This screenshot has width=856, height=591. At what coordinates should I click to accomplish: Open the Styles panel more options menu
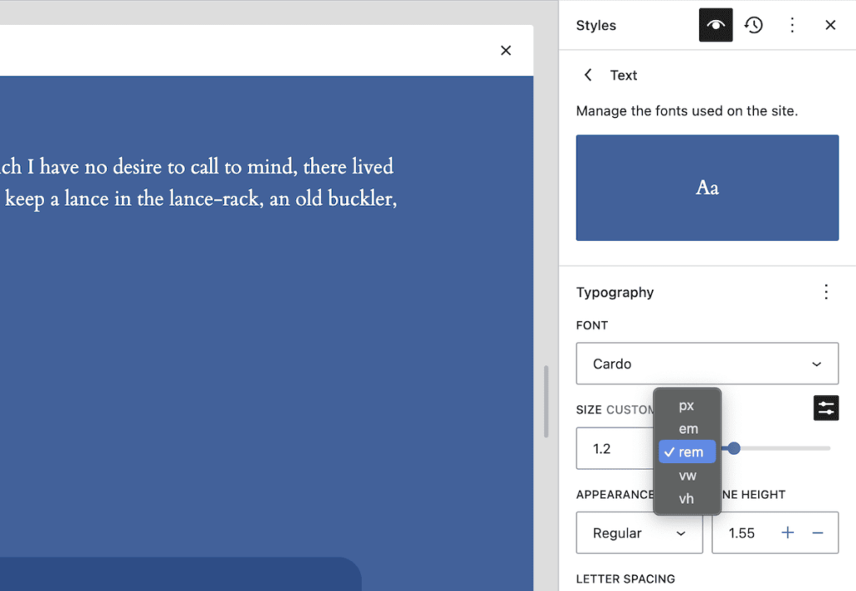point(792,25)
